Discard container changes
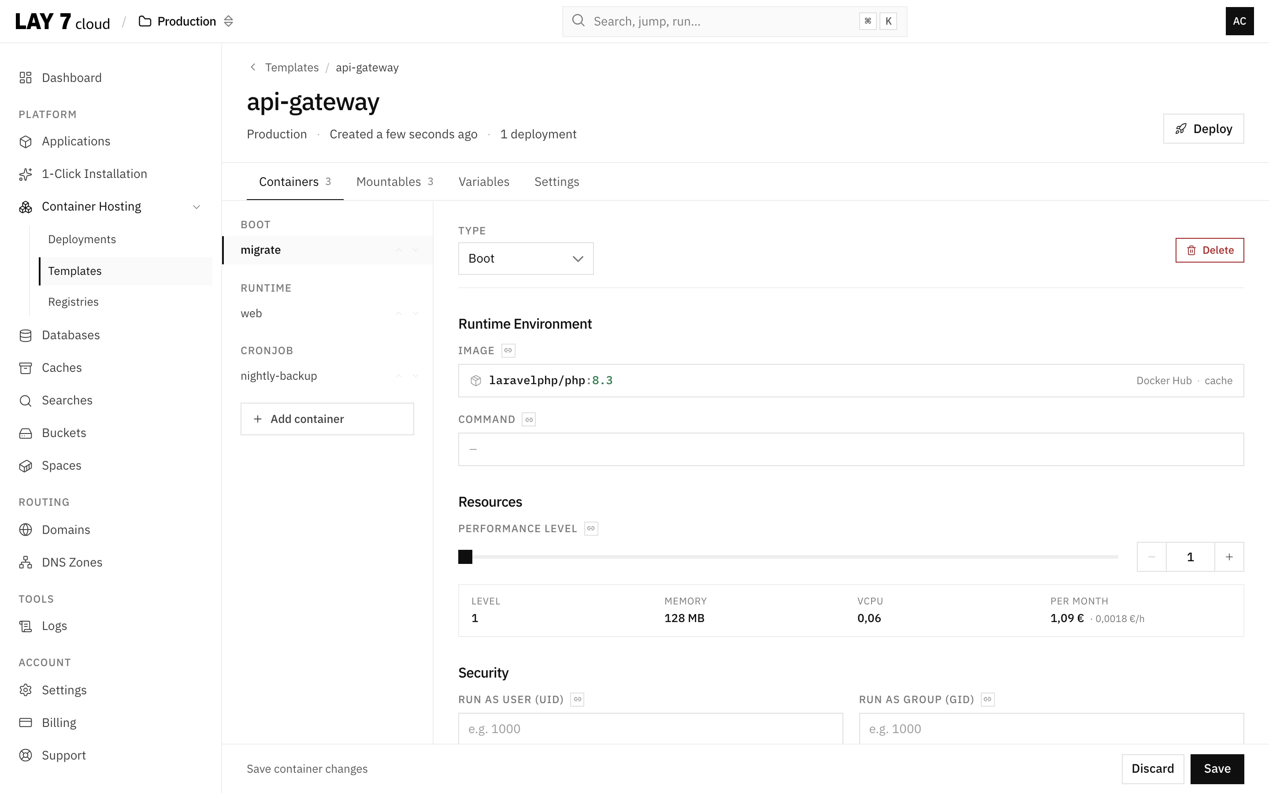 (x=1153, y=768)
